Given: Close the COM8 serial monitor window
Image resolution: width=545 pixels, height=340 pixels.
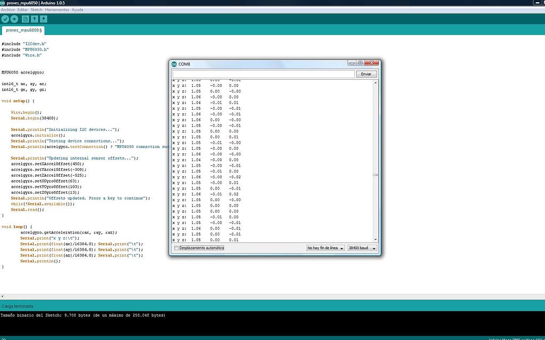Looking at the screenshot, I should 371,63.
